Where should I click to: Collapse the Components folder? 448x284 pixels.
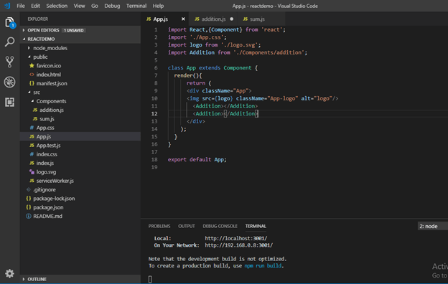(32, 101)
